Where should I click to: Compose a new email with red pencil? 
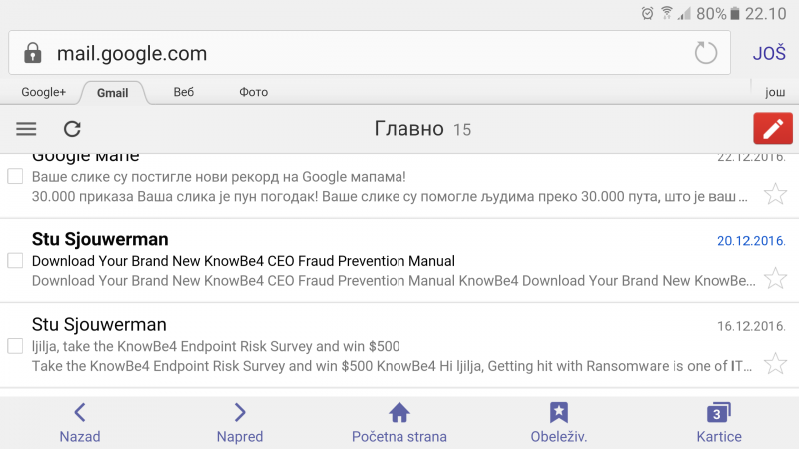click(771, 129)
